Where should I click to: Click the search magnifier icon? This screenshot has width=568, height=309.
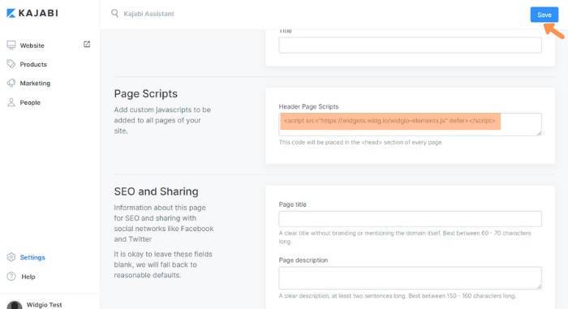tap(115, 14)
